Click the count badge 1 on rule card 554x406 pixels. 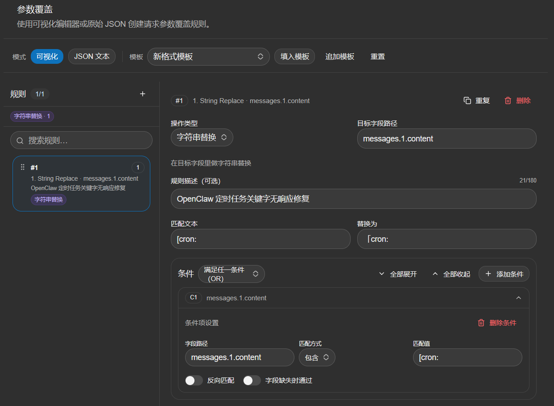coord(138,168)
